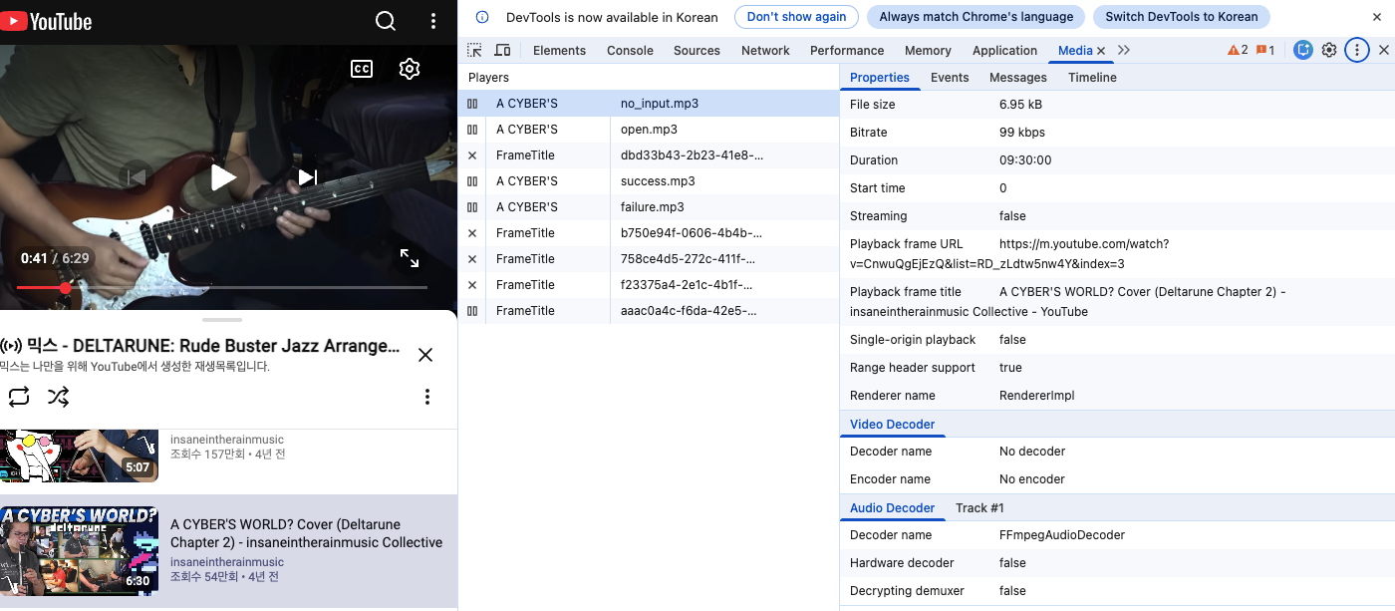Click the YouTube logo

pos(46,21)
